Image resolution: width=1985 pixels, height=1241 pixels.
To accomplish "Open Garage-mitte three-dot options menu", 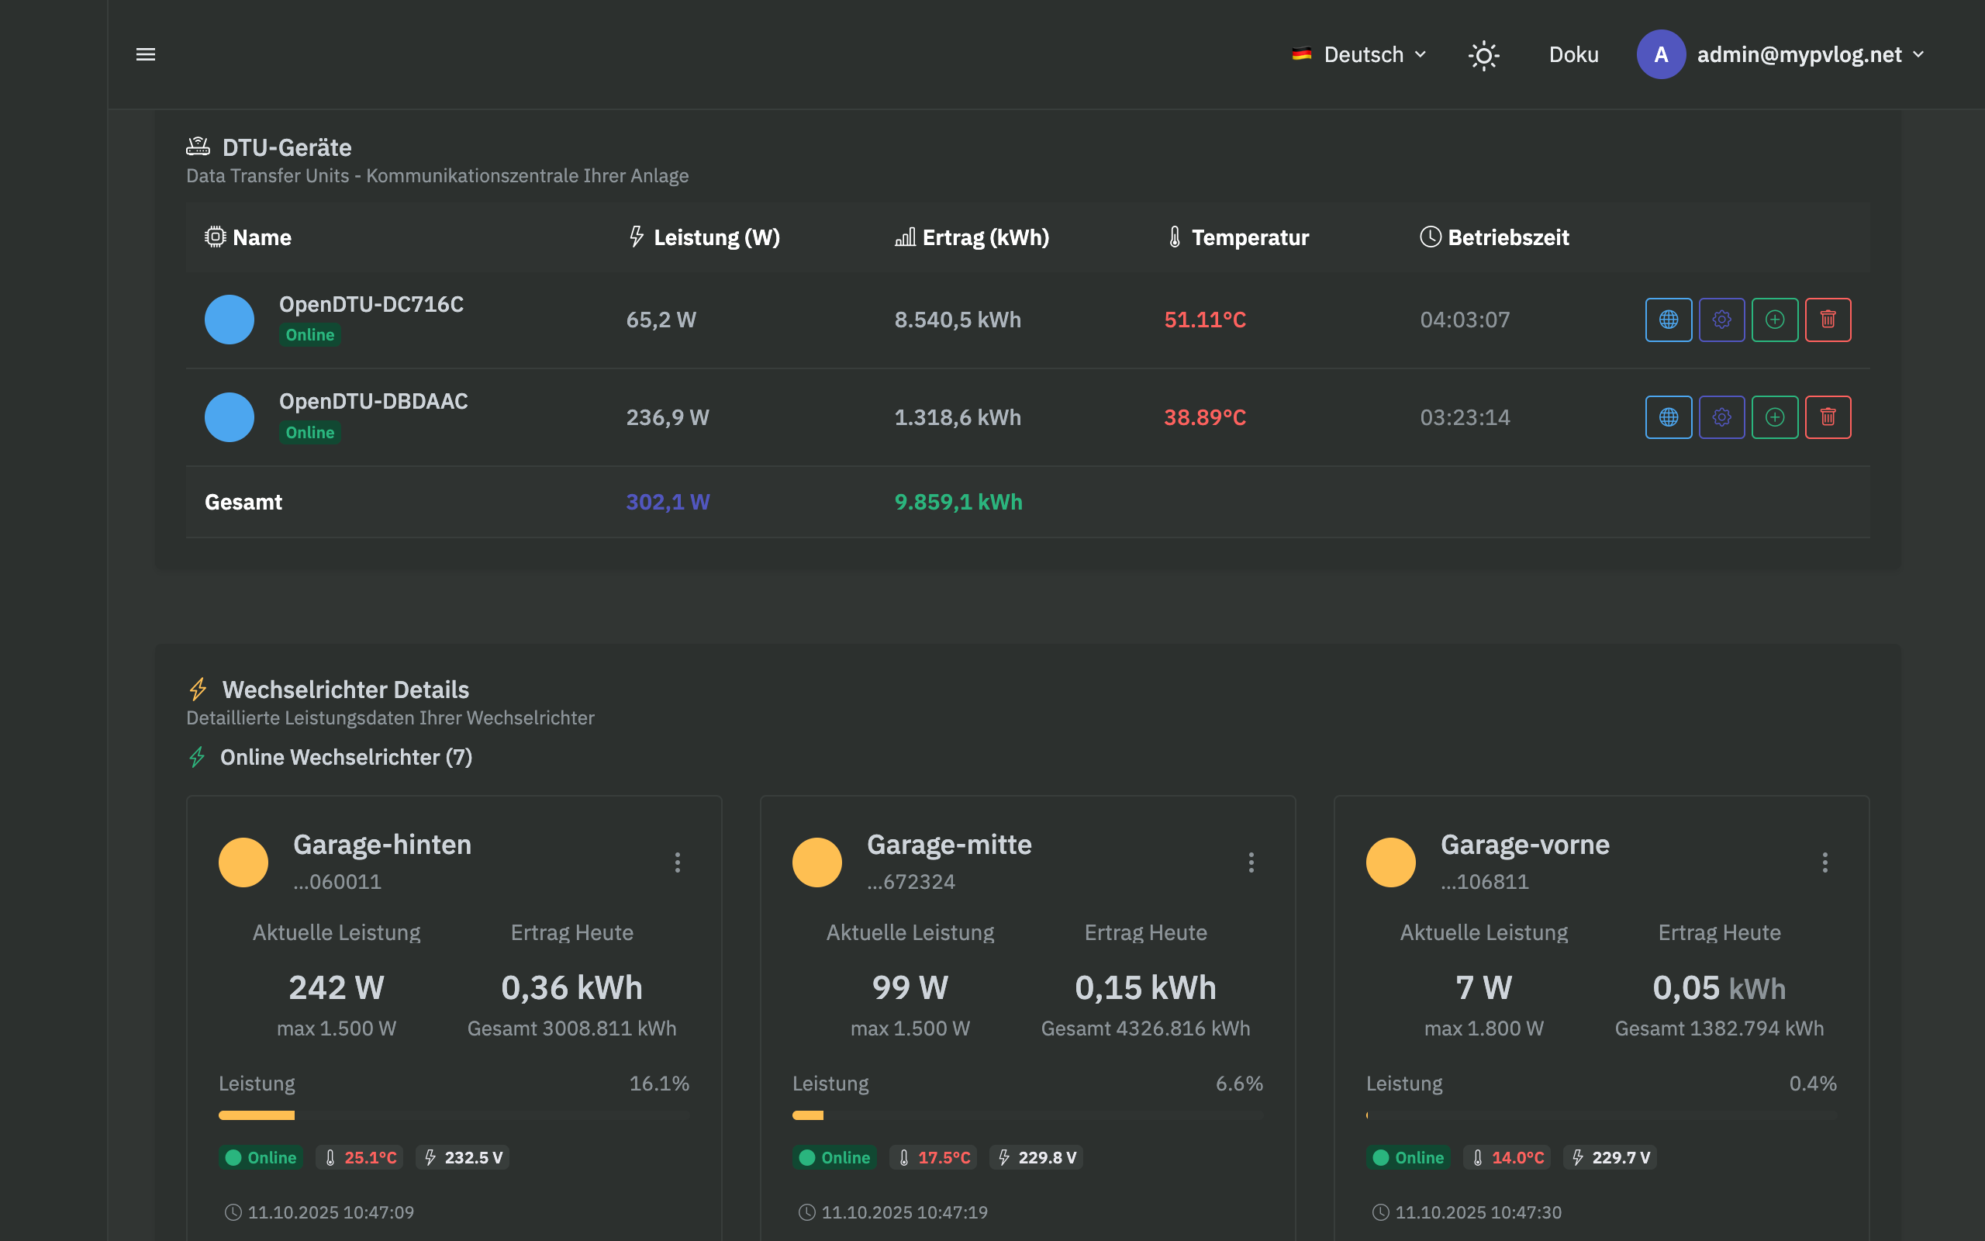I will pos(1250,862).
